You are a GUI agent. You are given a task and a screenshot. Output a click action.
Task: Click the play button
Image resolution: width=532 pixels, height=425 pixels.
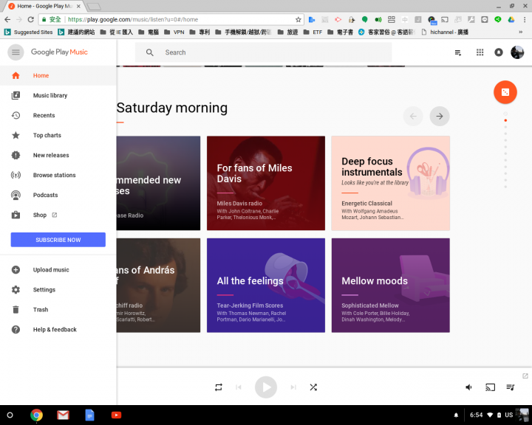point(266,387)
